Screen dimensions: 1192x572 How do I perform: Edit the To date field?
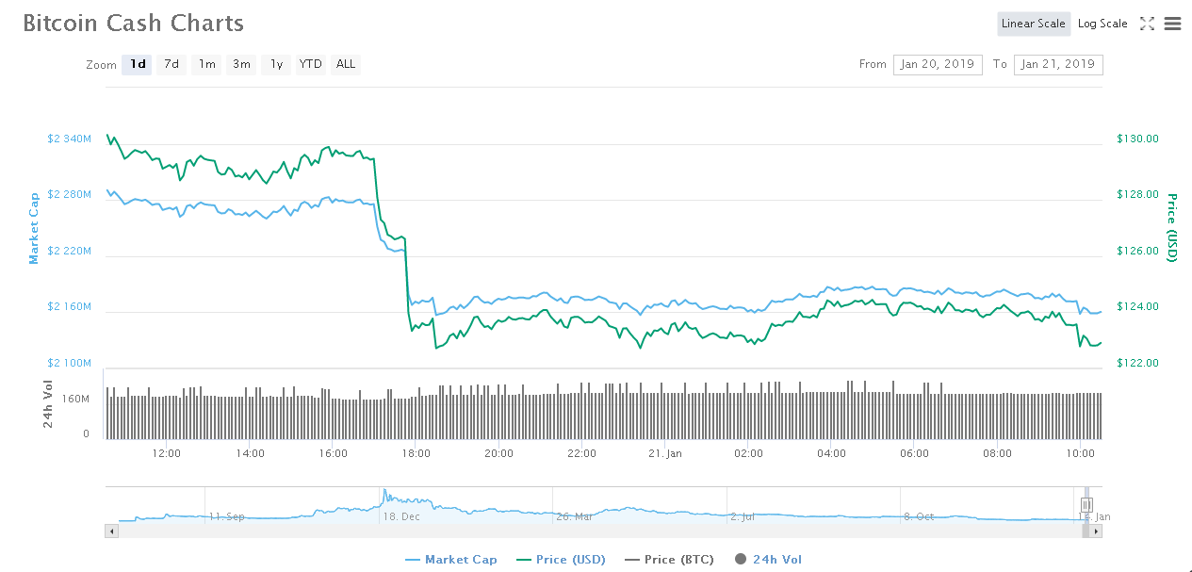(x=1058, y=64)
